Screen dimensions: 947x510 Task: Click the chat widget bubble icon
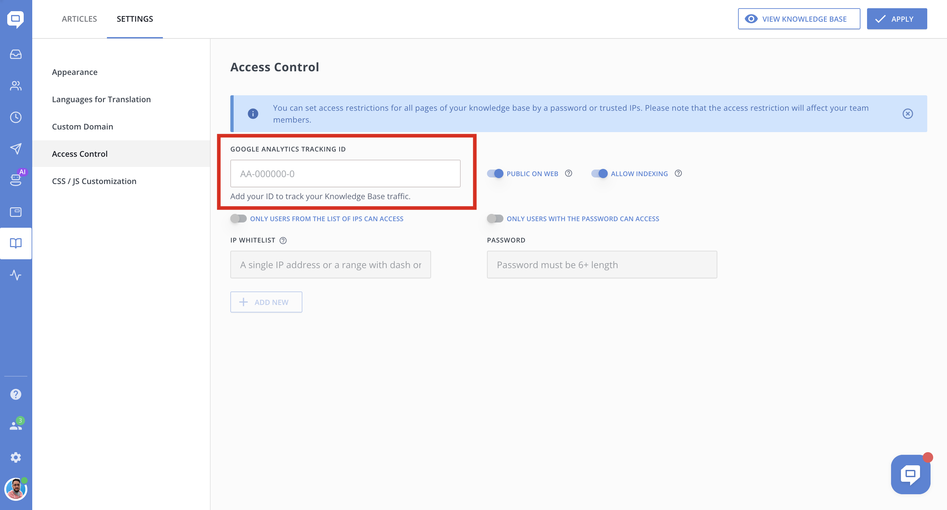(x=910, y=475)
